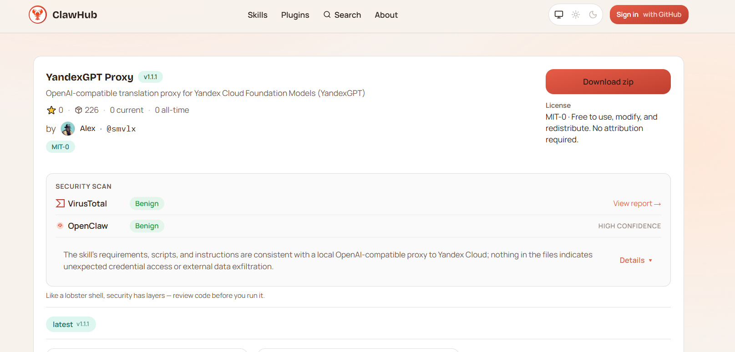Click the 226 downloads count

[x=91, y=110]
